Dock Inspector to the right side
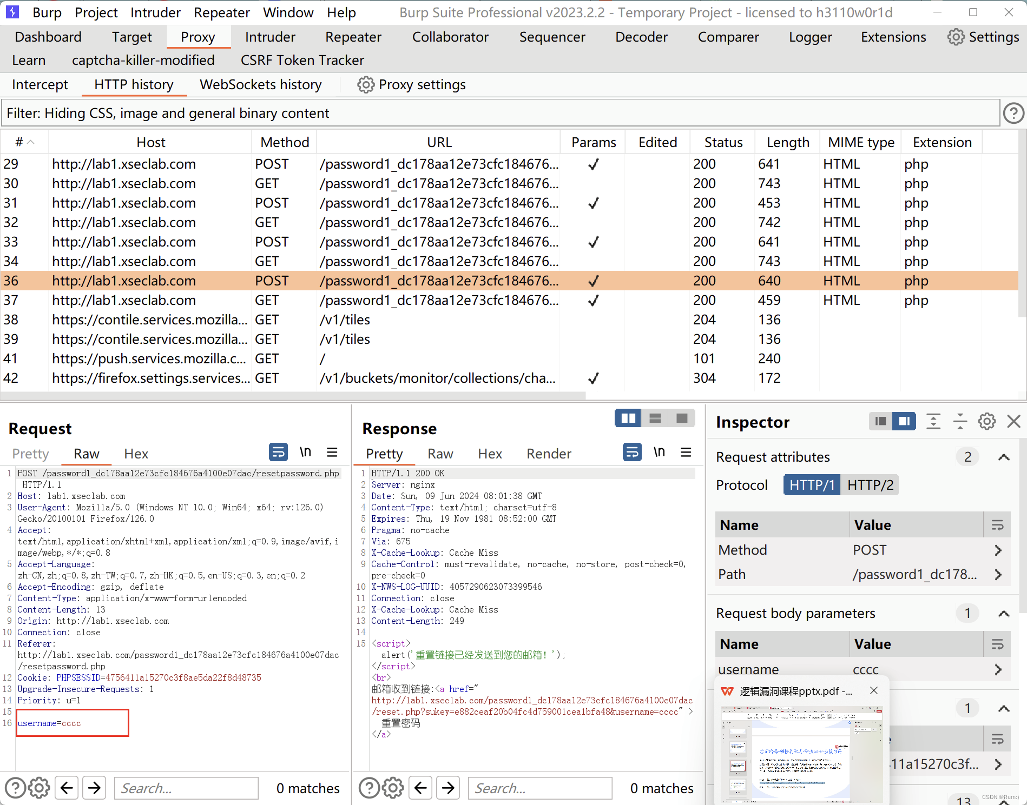This screenshot has height=805, width=1027. click(904, 421)
